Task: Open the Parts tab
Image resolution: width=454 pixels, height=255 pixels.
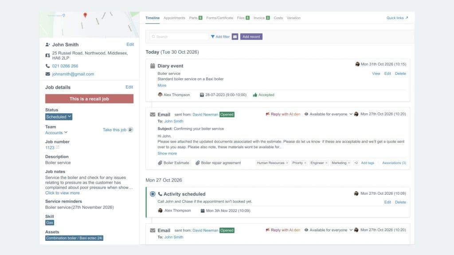Action: tap(196, 18)
